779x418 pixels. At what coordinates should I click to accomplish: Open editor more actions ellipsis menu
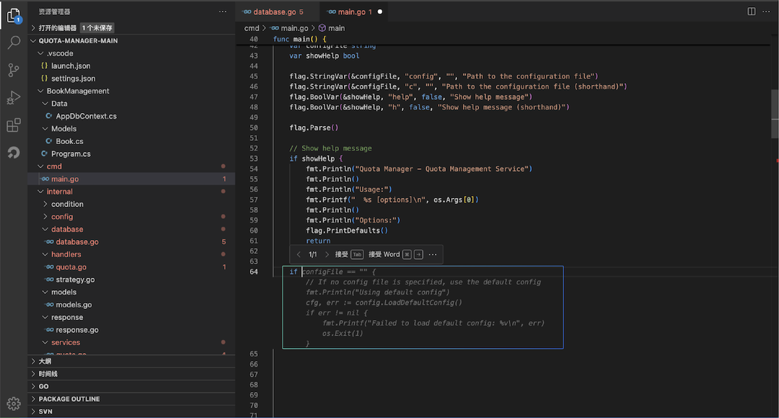pos(767,12)
